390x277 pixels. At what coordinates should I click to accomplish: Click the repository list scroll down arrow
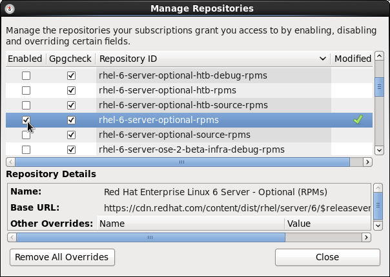click(x=379, y=150)
